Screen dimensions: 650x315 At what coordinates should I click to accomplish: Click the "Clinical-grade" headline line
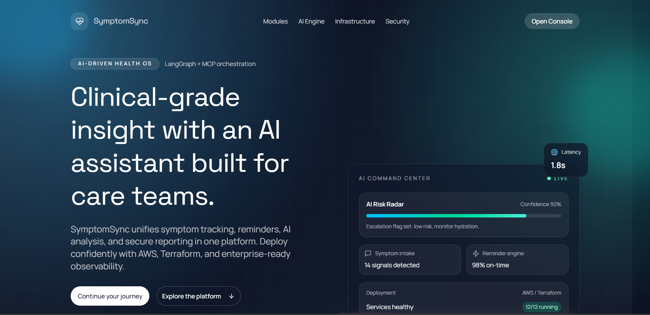click(x=155, y=98)
